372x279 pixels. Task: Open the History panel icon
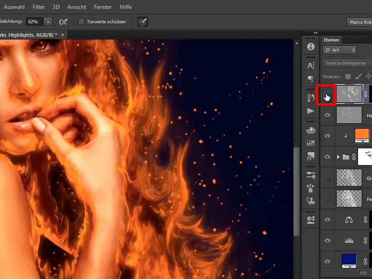311,98
